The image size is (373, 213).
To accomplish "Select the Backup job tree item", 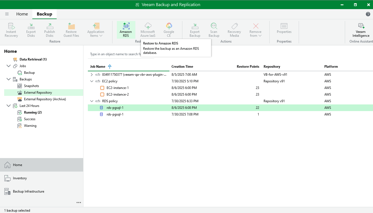I will coord(29,73).
